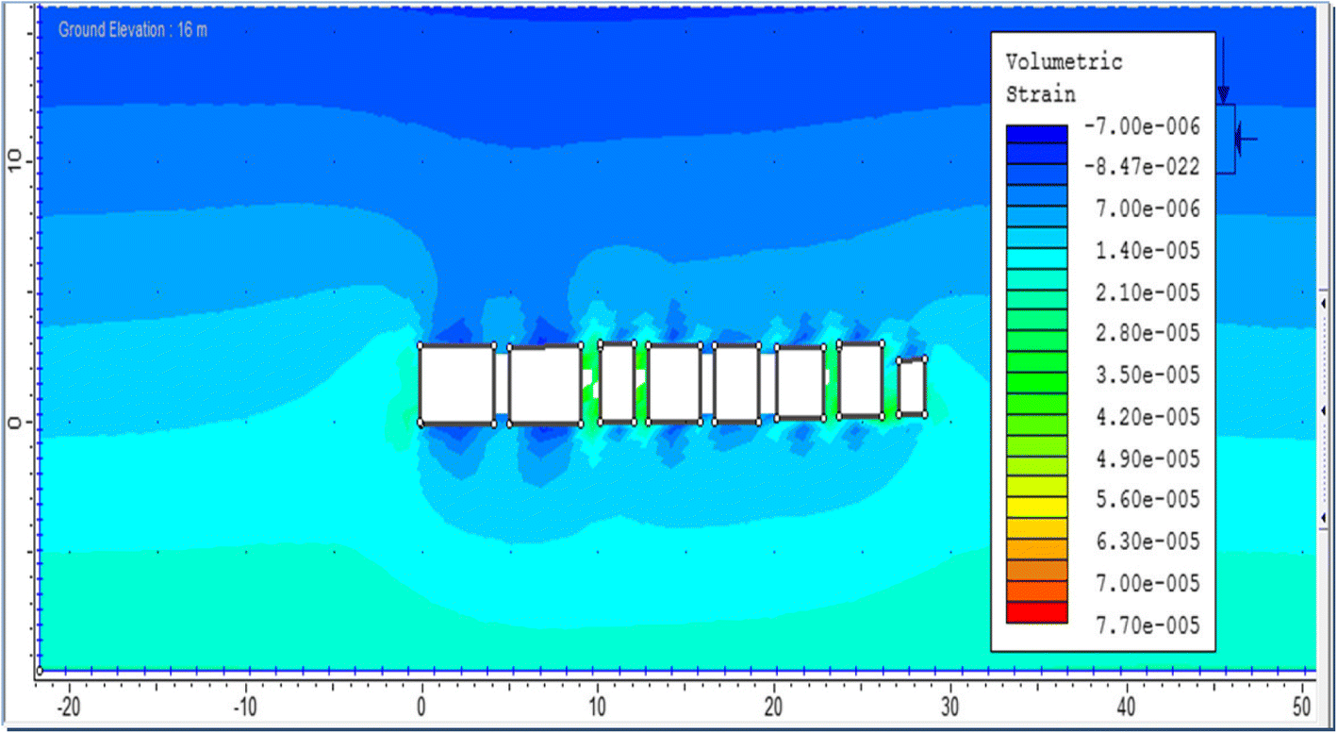Click the red color band in legend

(1036, 613)
